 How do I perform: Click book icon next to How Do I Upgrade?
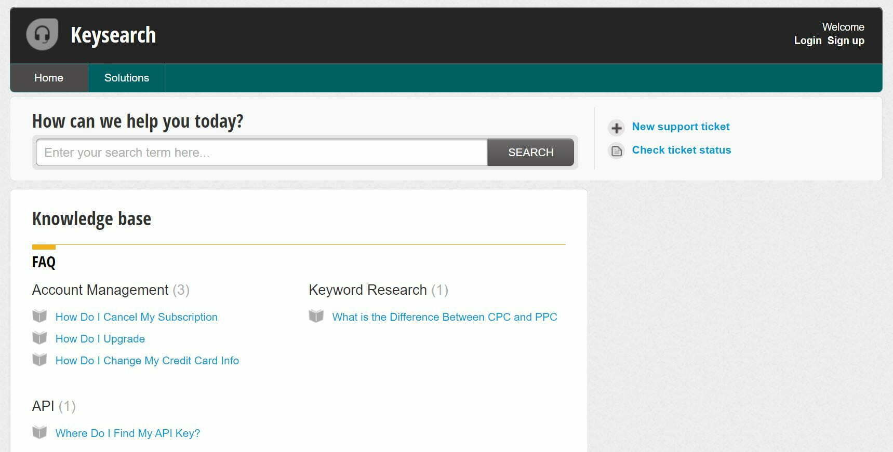(x=39, y=338)
